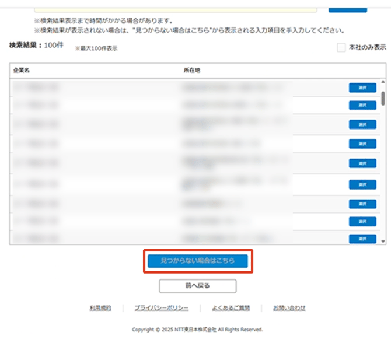This screenshot has width=391, height=339.
Task: Choose 選択 in the fourth result row
Action: [x=362, y=144]
